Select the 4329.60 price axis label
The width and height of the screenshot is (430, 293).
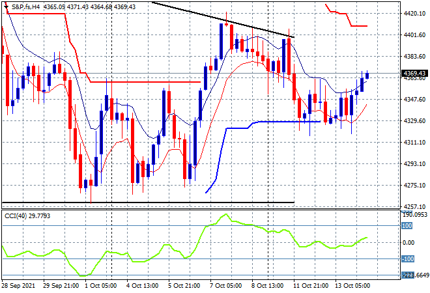(414, 120)
